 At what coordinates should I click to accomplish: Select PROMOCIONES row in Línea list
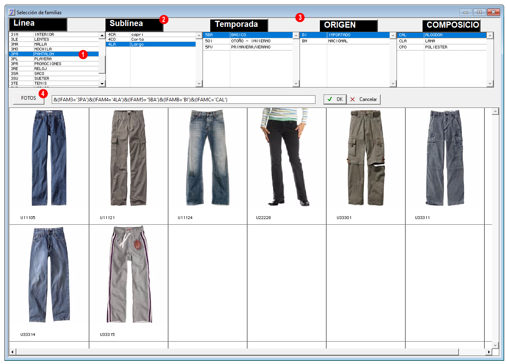click(x=54, y=64)
